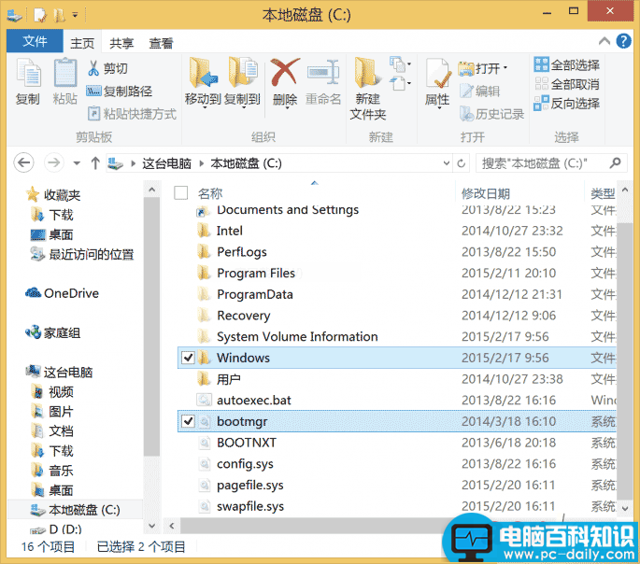Click the Rename (重命名) icon
Image resolution: width=640 pixels, height=564 pixels.
[x=323, y=73]
